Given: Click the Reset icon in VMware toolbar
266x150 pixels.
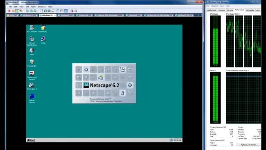Looking at the screenshot, I should point(21,11).
